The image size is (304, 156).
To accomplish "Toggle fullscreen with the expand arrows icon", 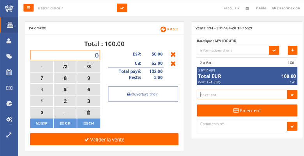I will tap(9, 135).
